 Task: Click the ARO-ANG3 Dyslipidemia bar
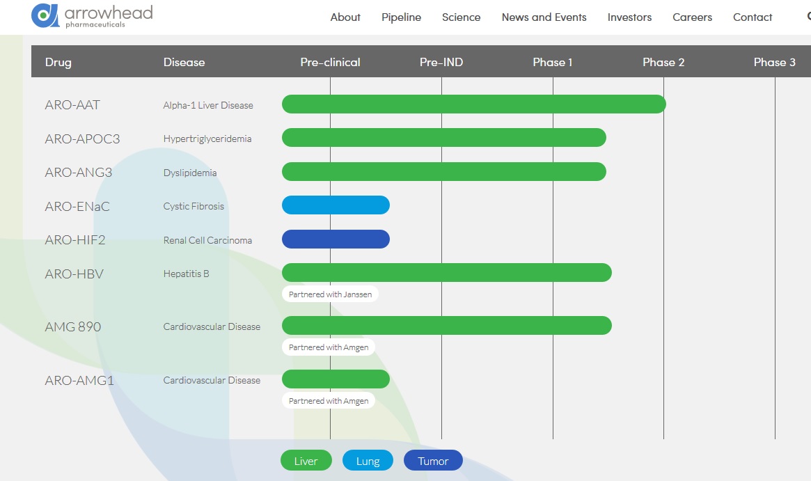tap(443, 171)
